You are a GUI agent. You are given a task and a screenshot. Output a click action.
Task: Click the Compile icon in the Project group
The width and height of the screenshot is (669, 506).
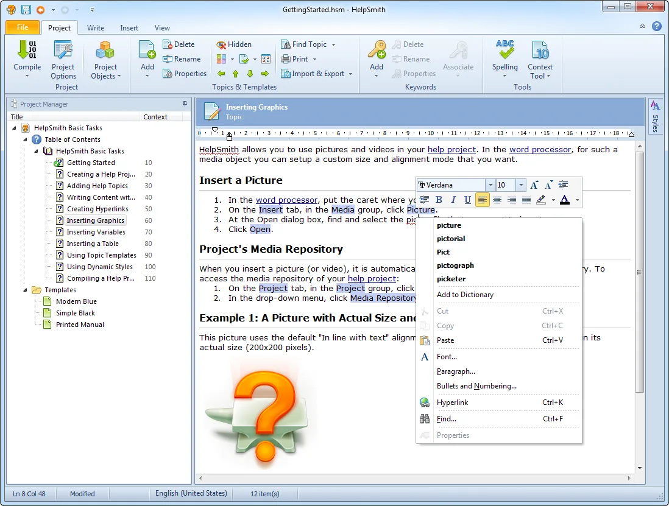pyautogui.click(x=27, y=50)
